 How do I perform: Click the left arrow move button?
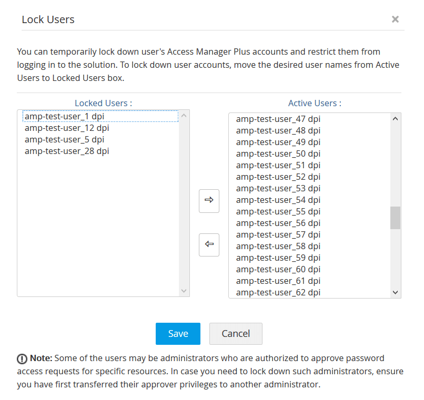pyautogui.click(x=209, y=244)
